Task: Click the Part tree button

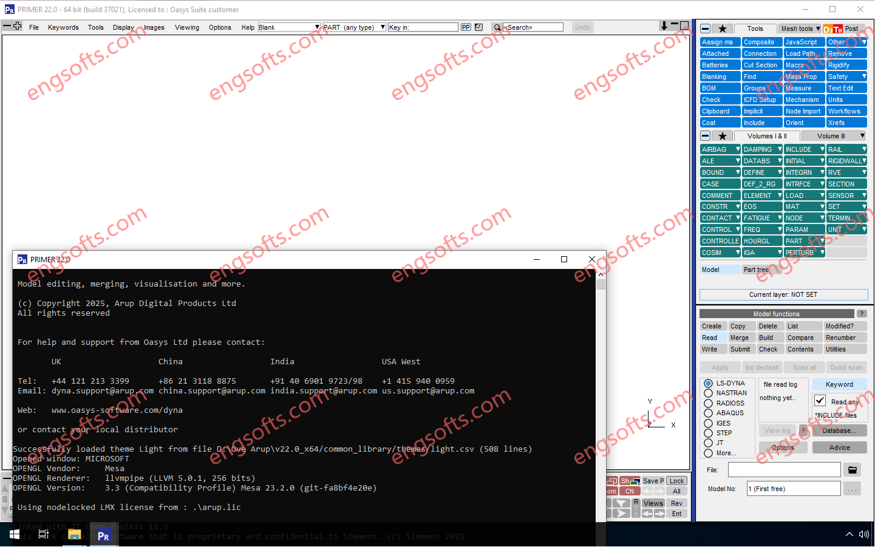Action: (762, 270)
